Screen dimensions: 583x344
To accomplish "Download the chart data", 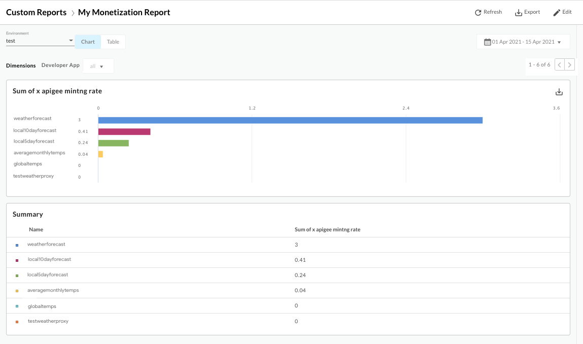I will (x=559, y=92).
